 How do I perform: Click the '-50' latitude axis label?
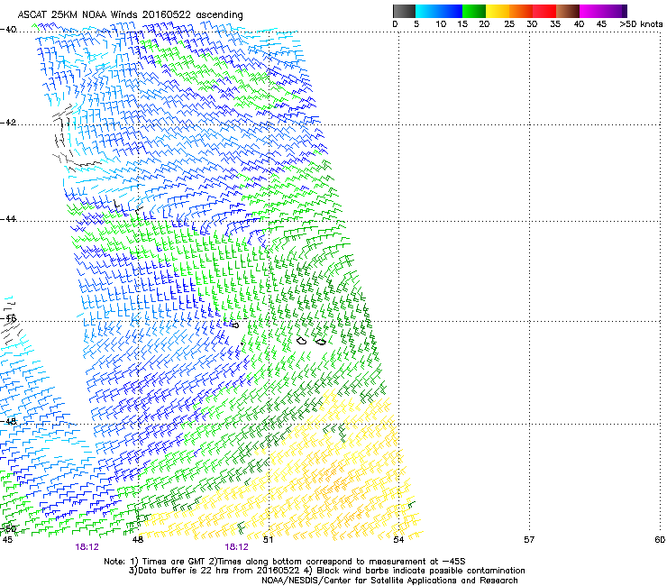tap(8, 529)
